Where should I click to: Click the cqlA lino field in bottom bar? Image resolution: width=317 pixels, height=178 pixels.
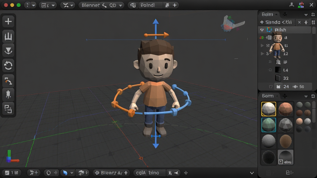(x=149, y=173)
